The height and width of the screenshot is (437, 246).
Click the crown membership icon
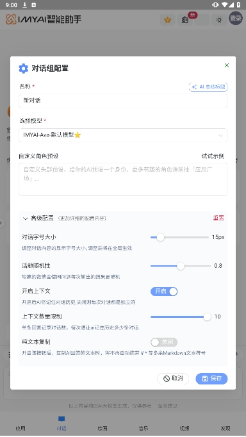pos(167,20)
